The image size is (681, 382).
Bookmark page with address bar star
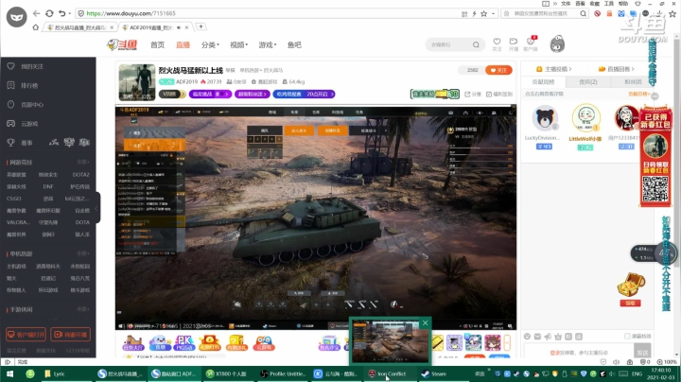click(x=484, y=14)
